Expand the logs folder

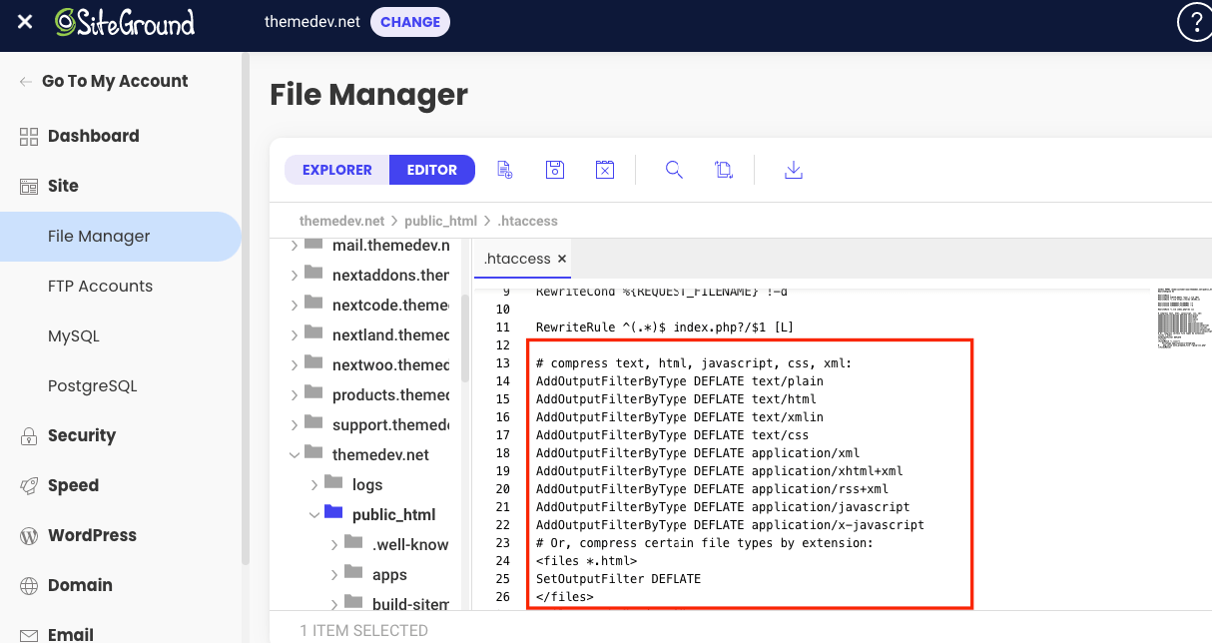click(x=312, y=484)
